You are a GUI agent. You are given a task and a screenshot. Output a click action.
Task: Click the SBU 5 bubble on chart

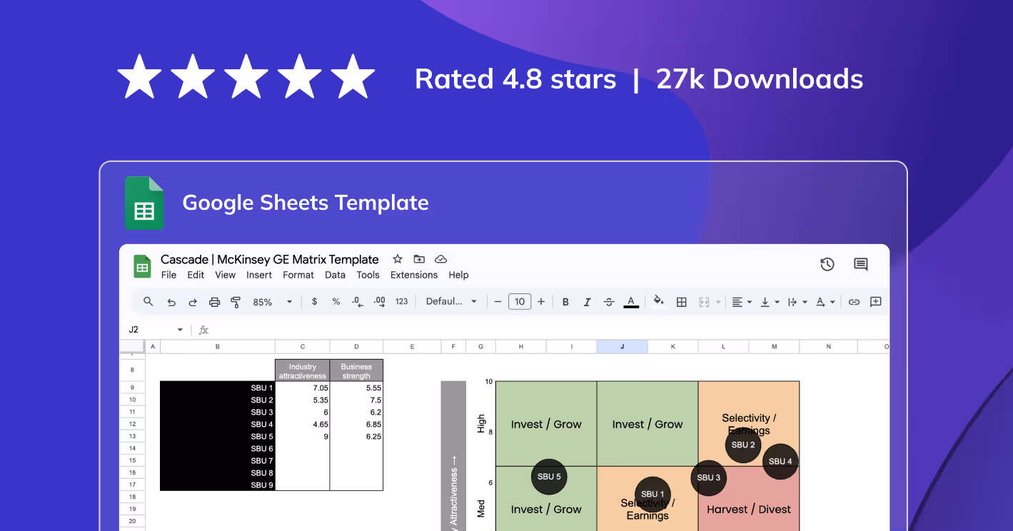pyautogui.click(x=549, y=477)
